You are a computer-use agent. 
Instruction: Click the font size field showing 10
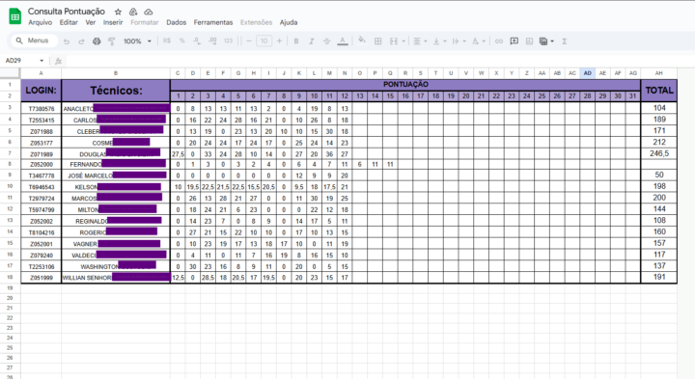point(264,41)
